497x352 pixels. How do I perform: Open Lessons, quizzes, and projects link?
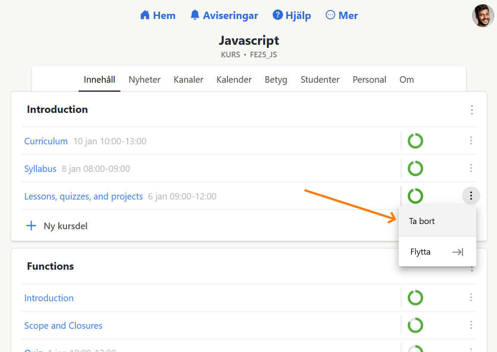[83, 196]
